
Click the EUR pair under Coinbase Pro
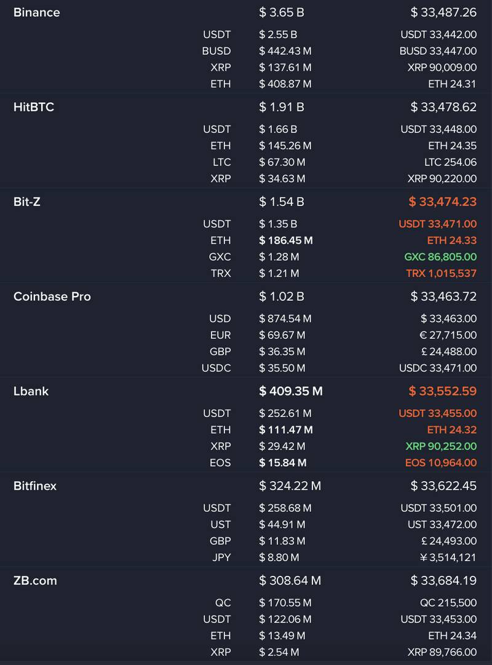point(220,335)
